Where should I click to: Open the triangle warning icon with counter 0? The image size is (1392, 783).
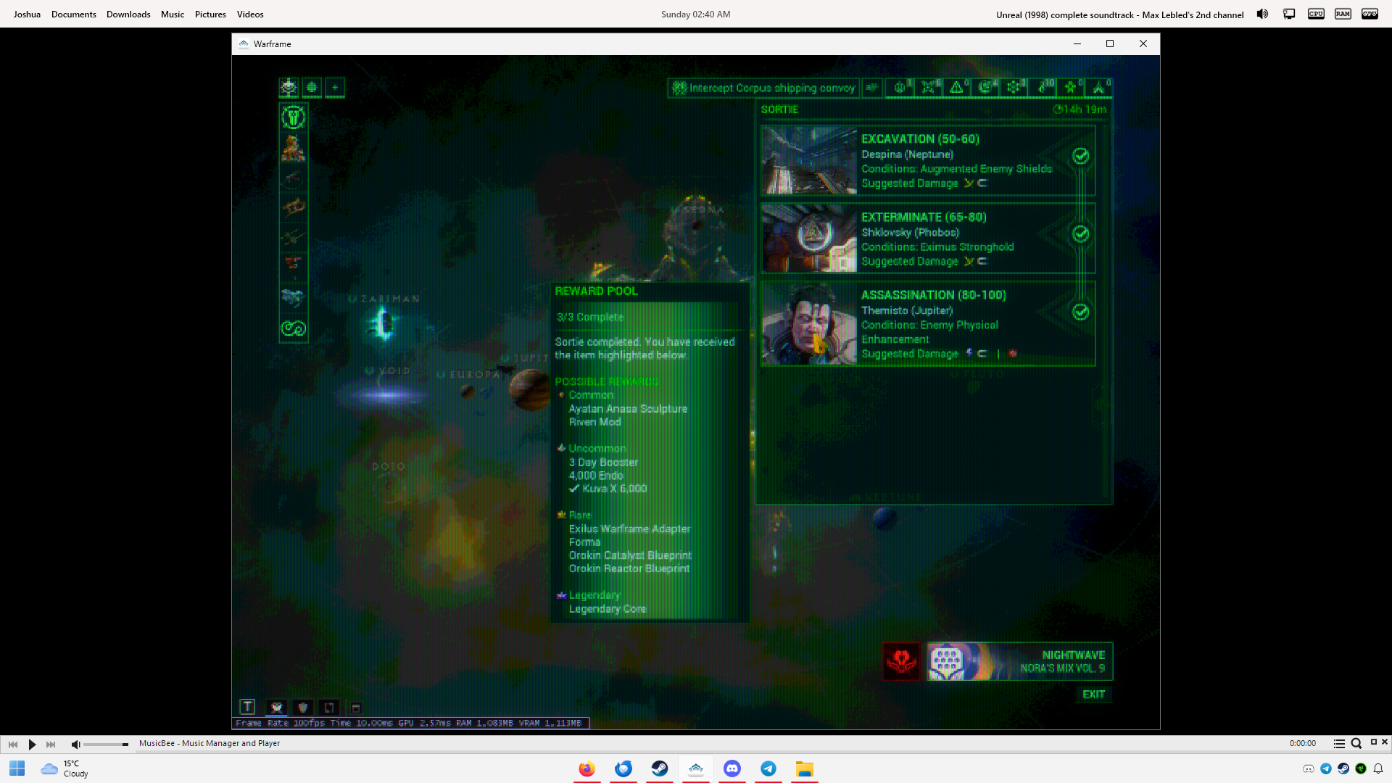957,88
